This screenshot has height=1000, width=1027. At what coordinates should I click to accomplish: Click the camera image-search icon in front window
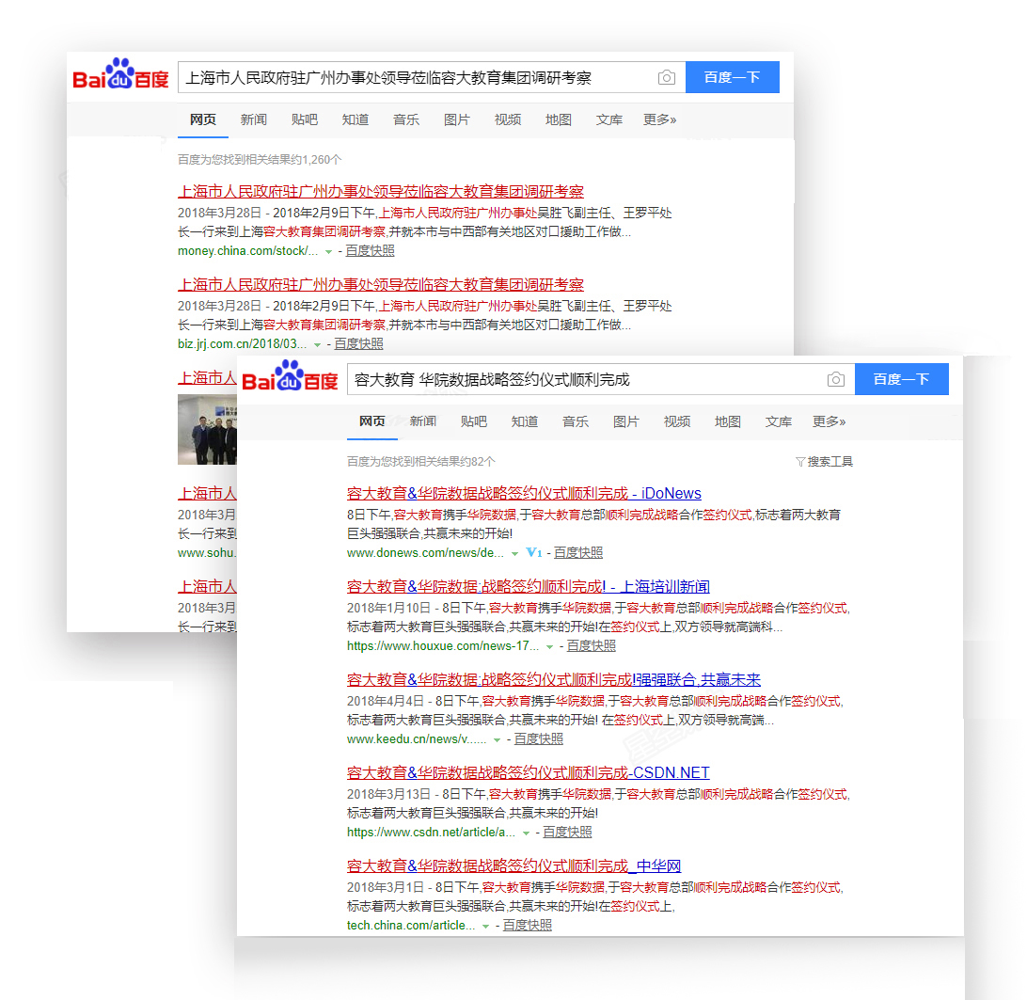click(835, 379)
